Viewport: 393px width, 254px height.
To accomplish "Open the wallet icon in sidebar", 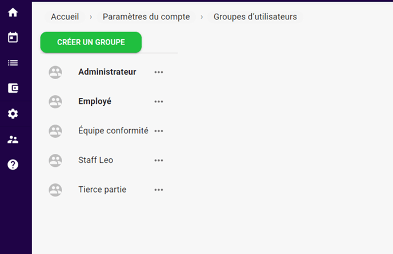I will [x=13, y=88].
